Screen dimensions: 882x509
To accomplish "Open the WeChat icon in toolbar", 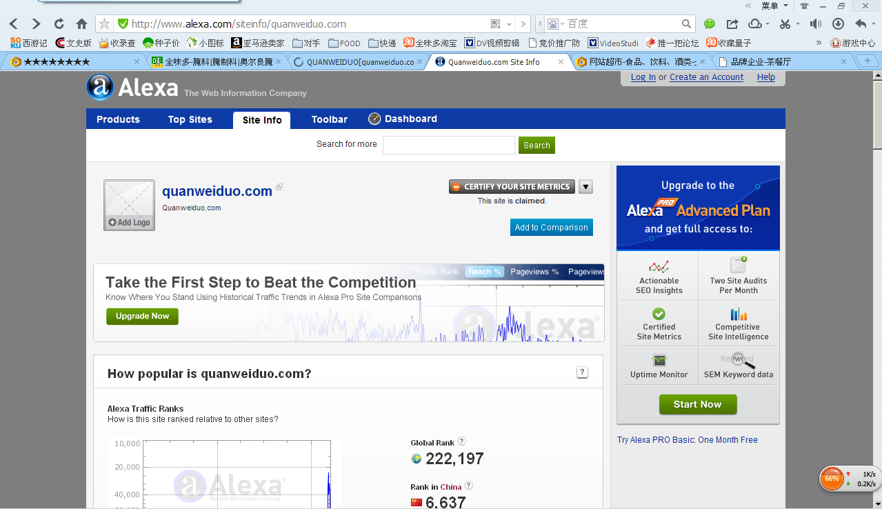I will point(710,24).
